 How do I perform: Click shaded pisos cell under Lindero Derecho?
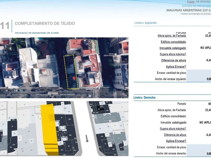[199, 147]
